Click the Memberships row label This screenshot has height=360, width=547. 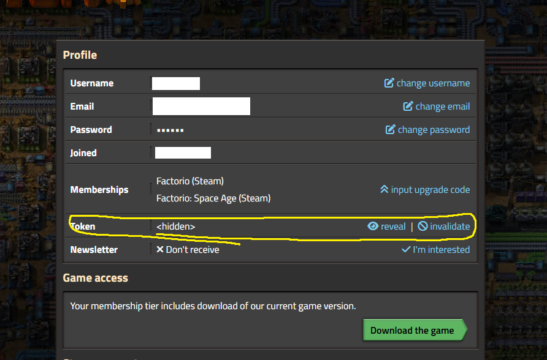(99, 190)
